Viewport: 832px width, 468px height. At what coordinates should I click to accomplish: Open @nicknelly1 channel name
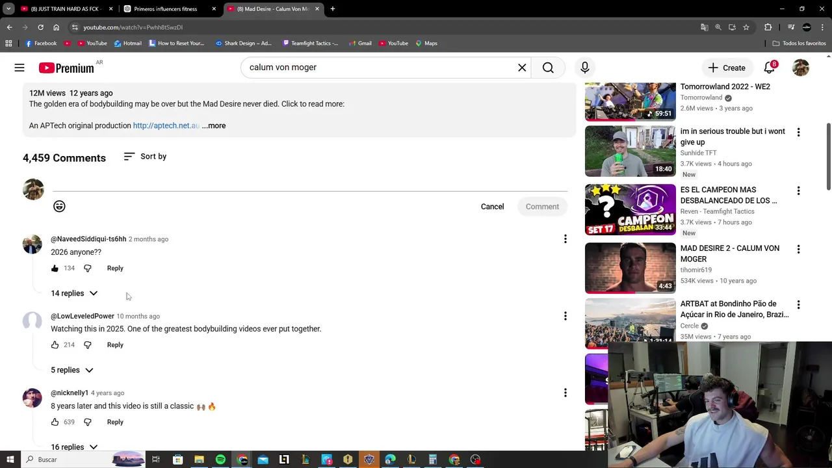pyautogui.click(x=70, y=393)
